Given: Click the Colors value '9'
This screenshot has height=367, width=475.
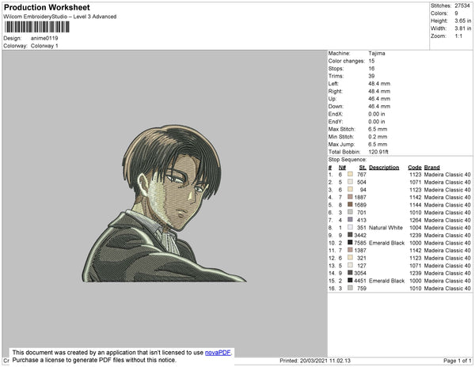Looking at the screenshot, I should click(x=456, y=13).
